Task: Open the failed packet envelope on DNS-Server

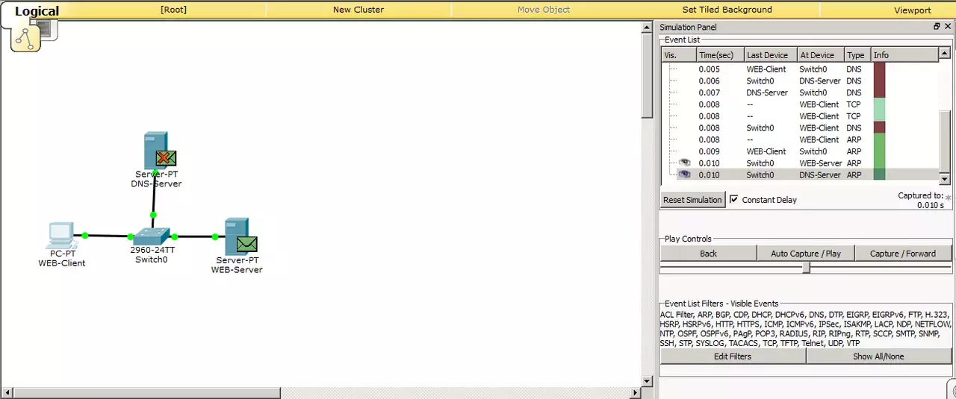Action: [x=167, y=158]
